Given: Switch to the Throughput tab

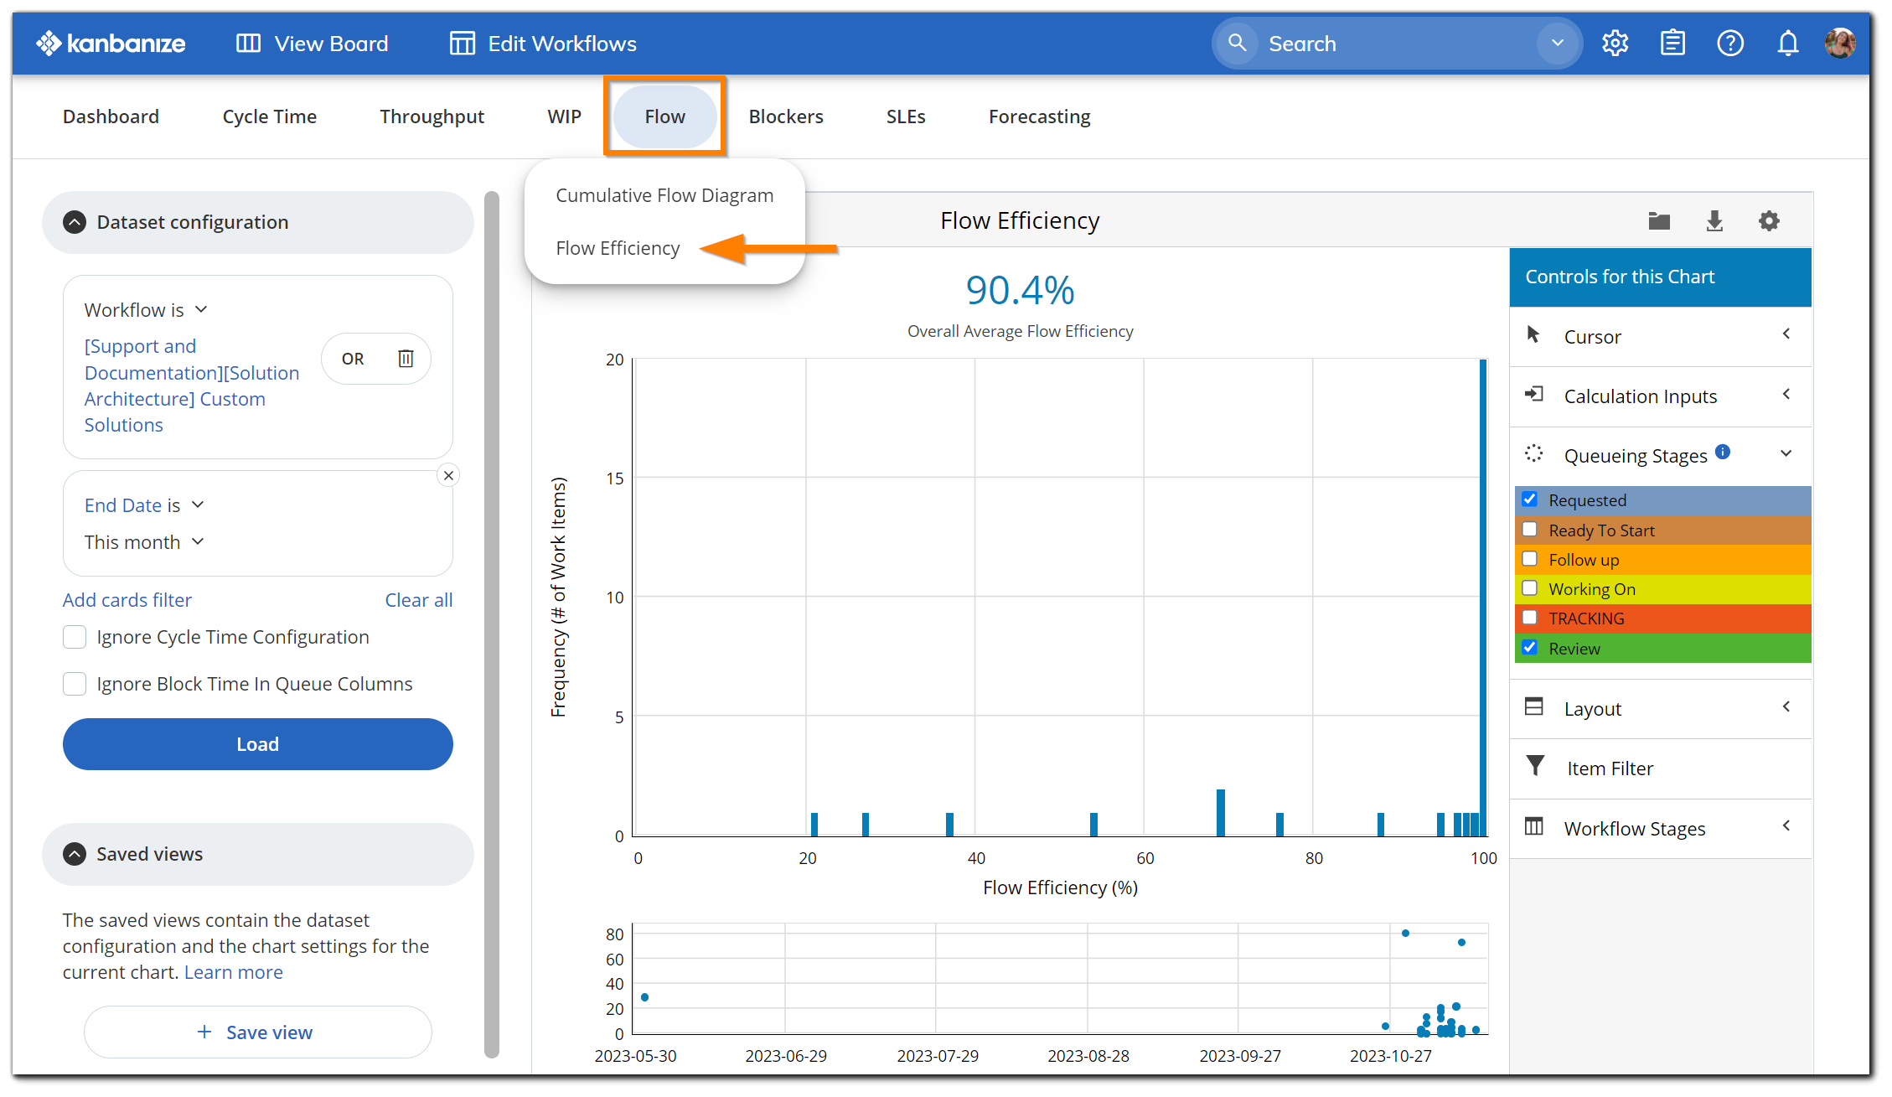Looking at the screenshot, I should coord(432,116).
